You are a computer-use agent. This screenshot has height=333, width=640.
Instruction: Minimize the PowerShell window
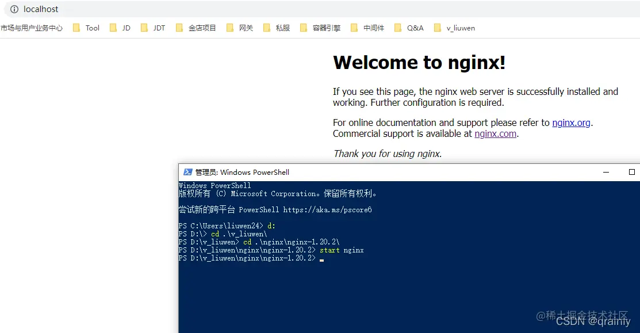(606, 172)
